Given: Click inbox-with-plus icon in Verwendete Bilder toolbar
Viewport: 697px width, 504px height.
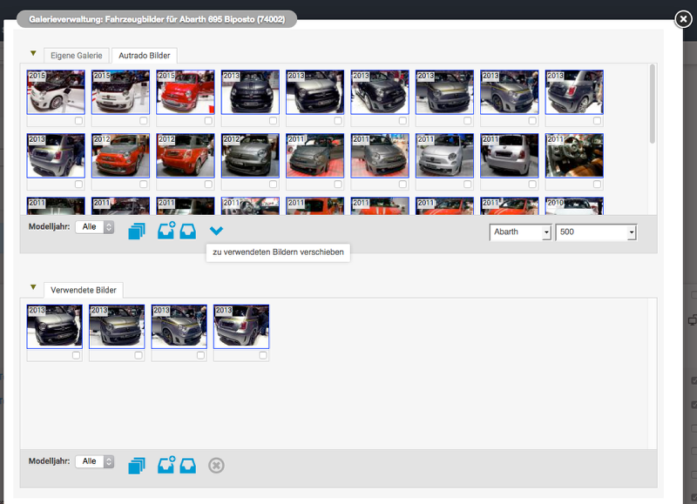Looking at the screenshot, I should (166, 465).
